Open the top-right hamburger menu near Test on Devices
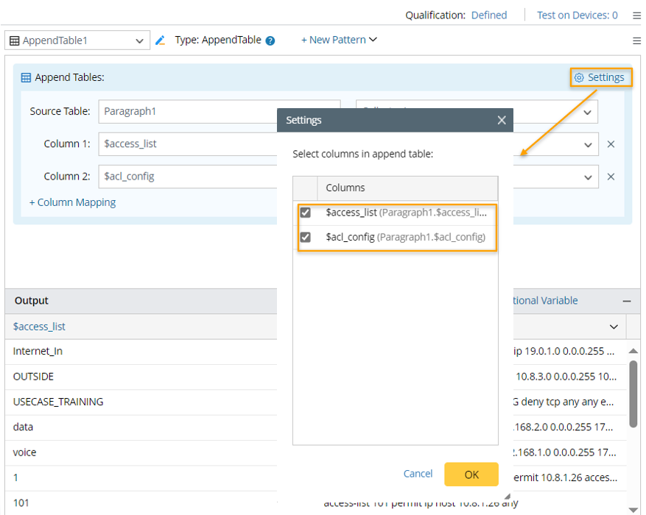 [x=636, y=15]
